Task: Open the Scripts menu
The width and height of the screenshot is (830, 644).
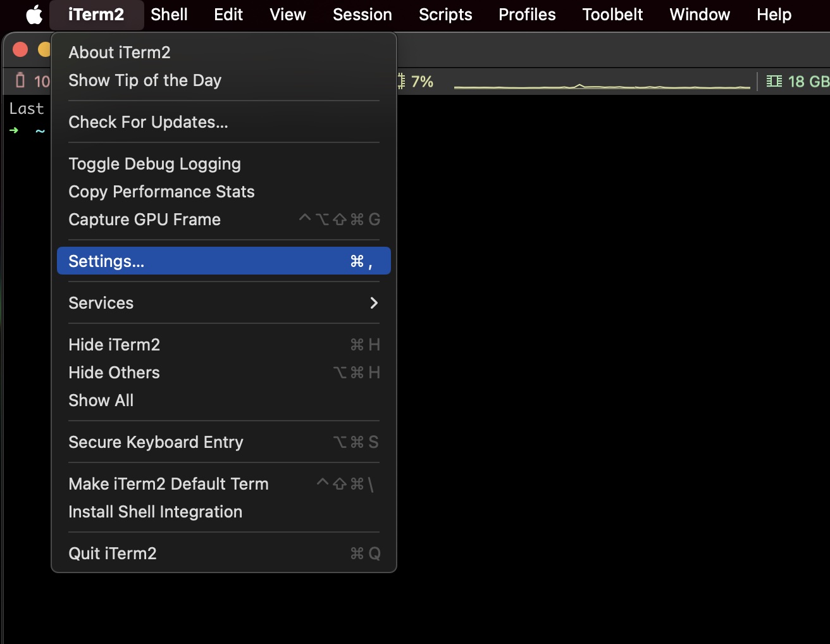Action: (x=445, y=14)
